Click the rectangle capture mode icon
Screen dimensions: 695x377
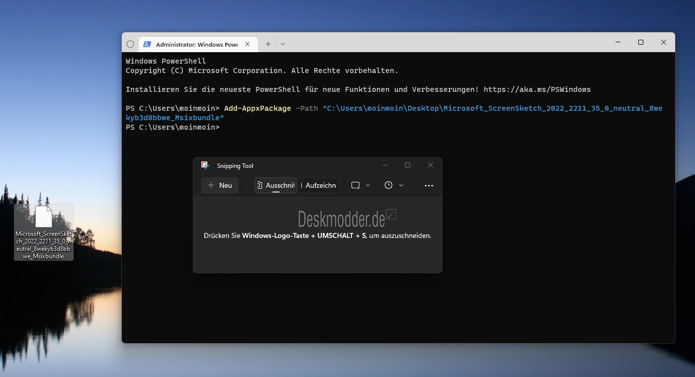354,185
